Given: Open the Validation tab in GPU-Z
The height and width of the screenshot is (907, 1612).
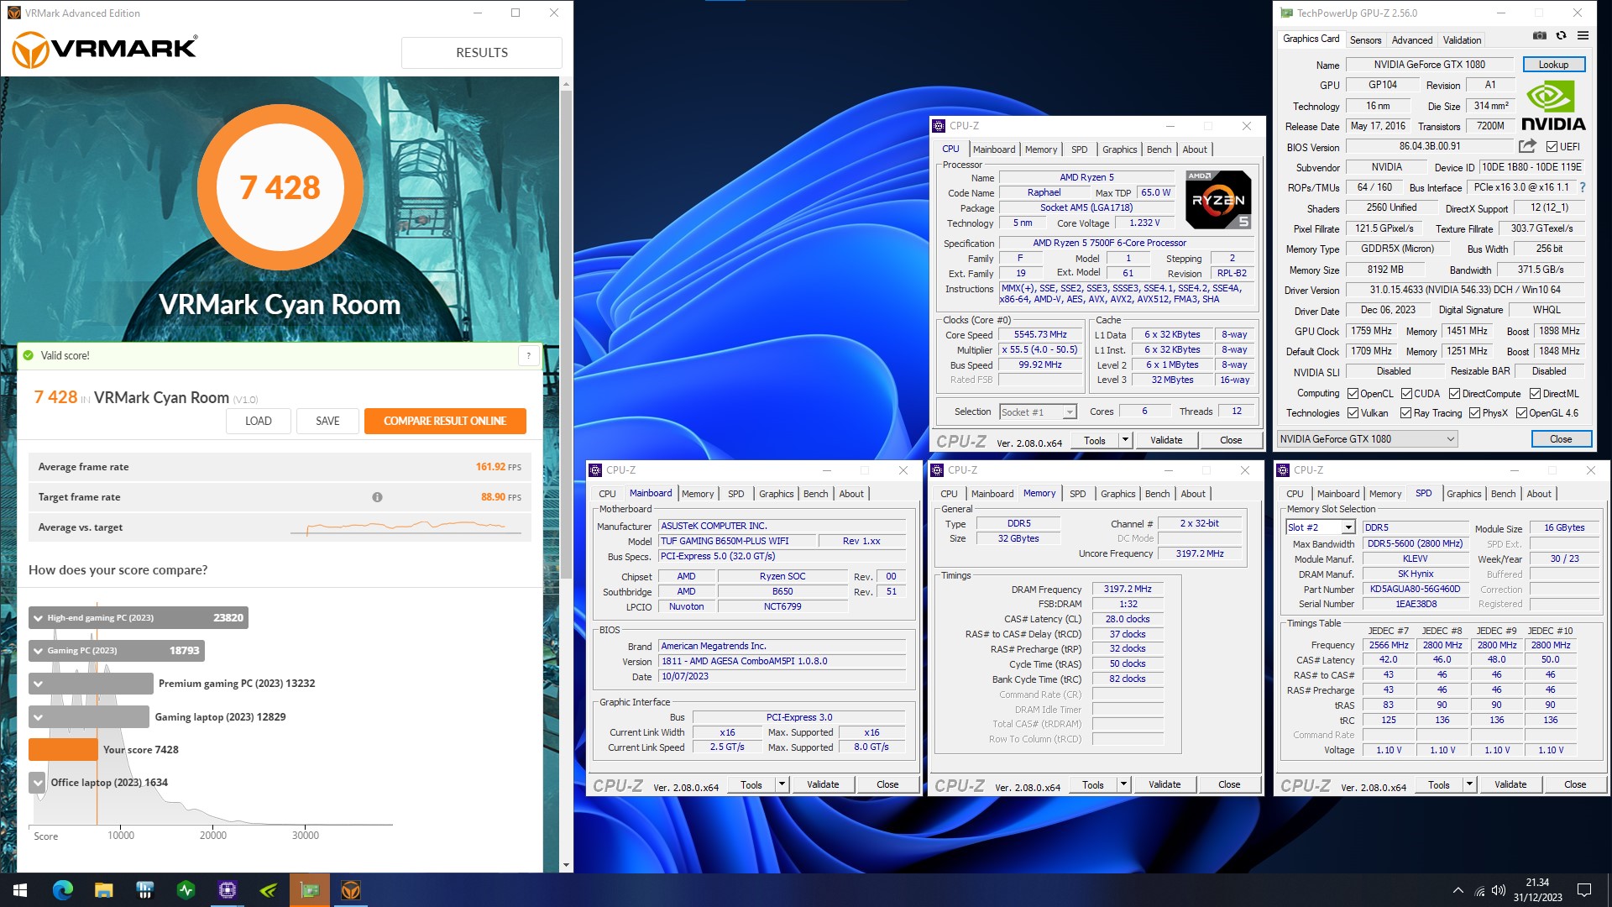Looking at the screenshot, I should point(1462,40).
